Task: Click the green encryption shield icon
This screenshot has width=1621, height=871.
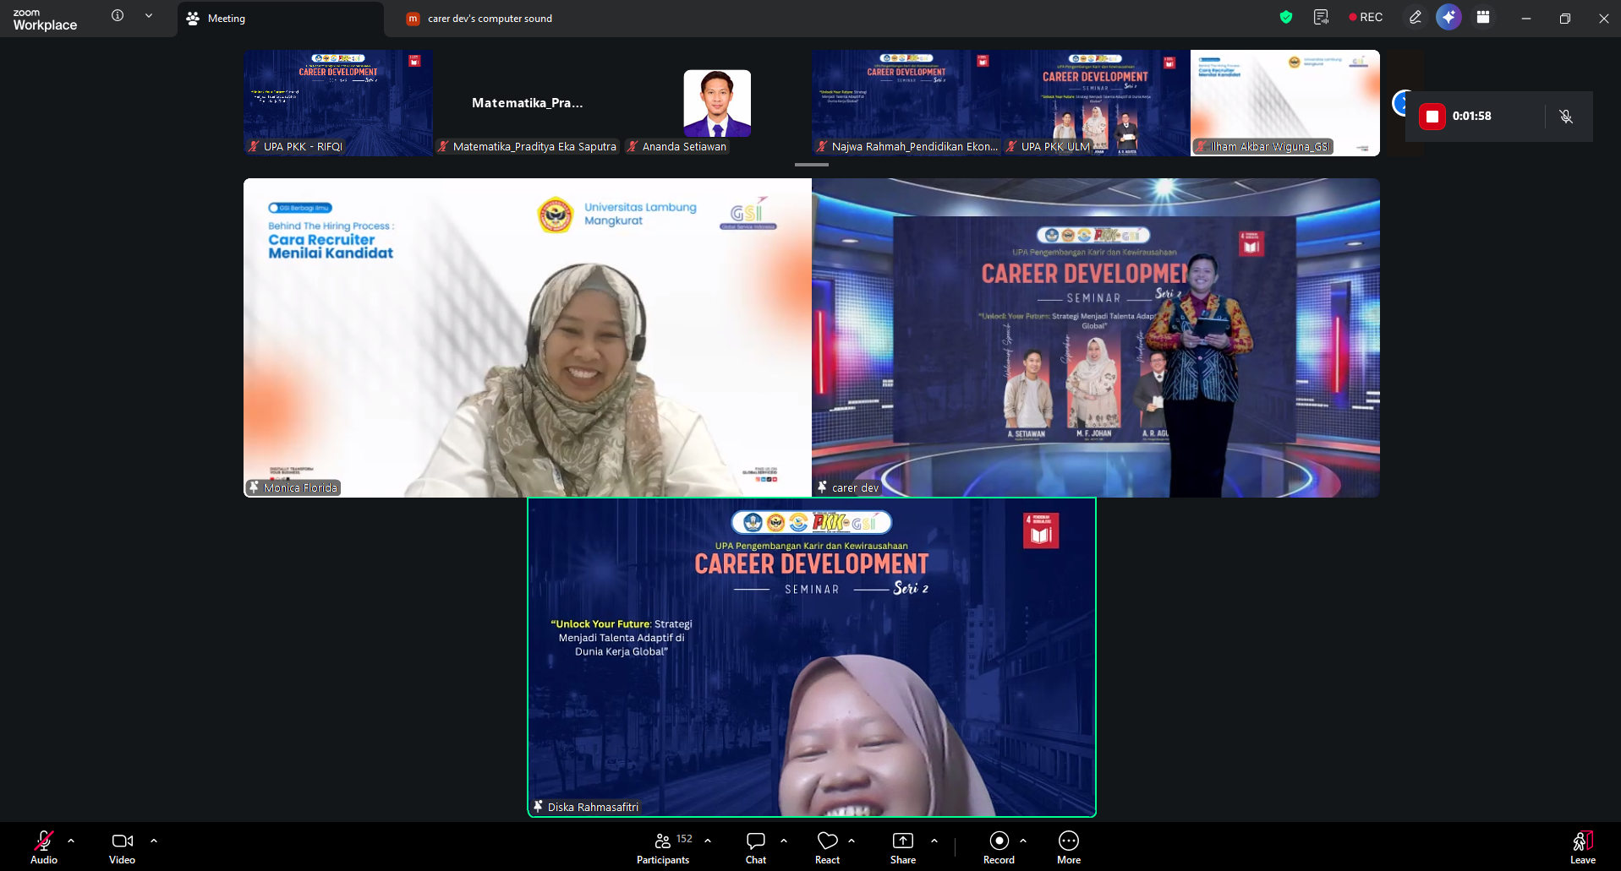Action: coord(1286,17)
